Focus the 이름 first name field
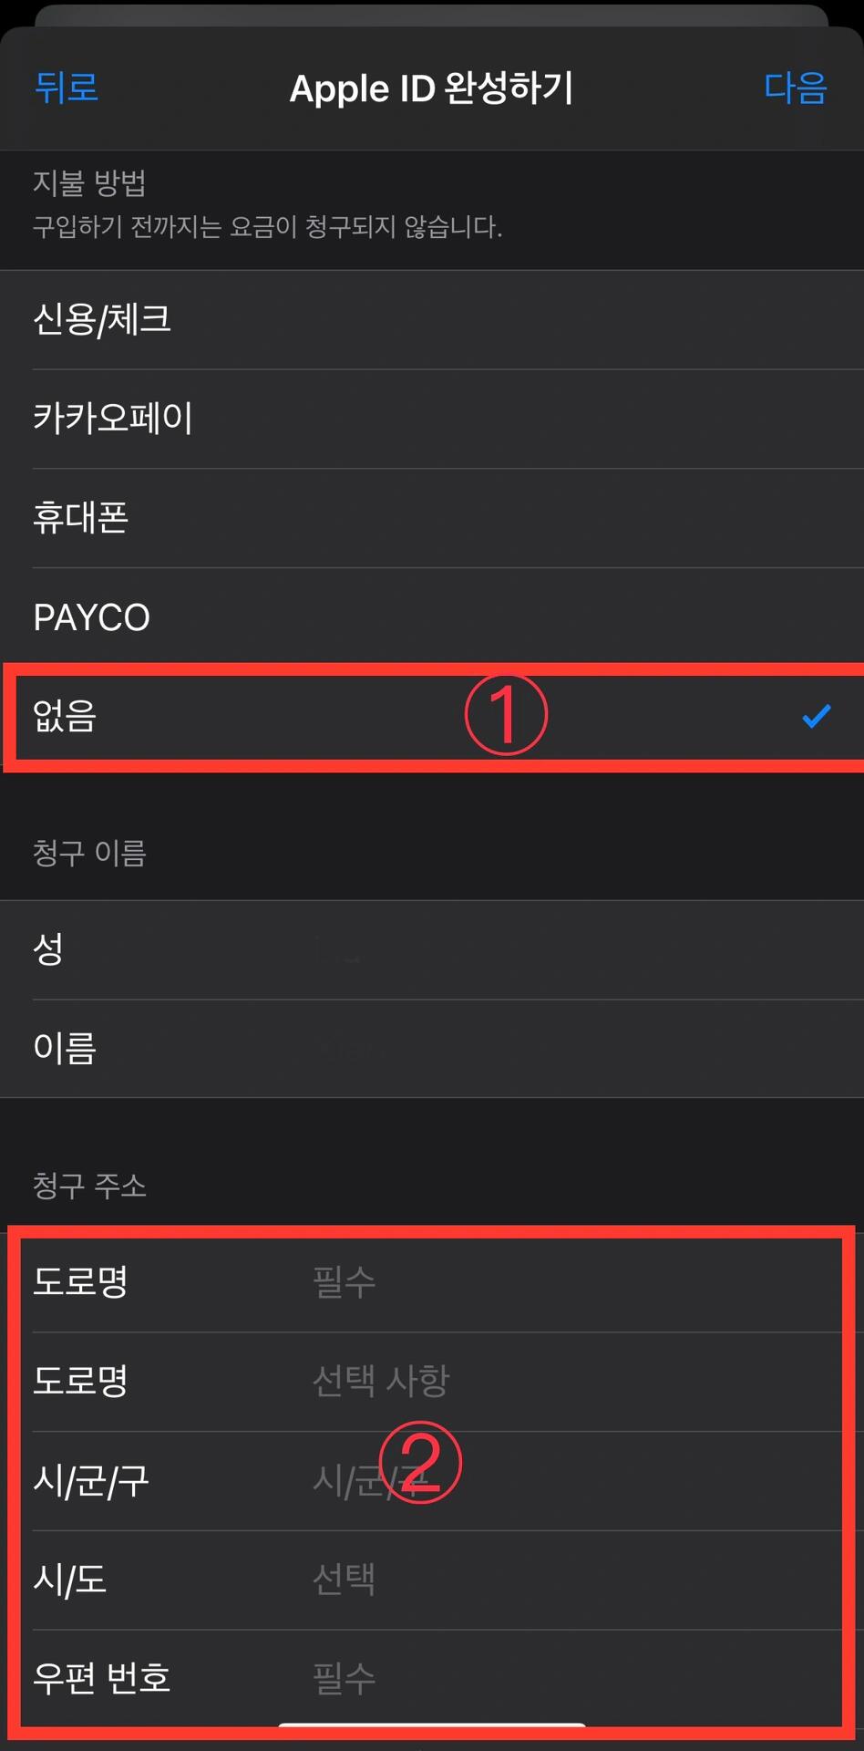The image size is (864, 1751). pyautogui.click(x=432, y=1049)
